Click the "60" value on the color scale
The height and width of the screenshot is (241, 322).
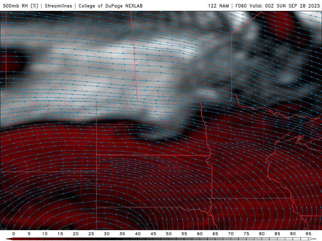200,234
